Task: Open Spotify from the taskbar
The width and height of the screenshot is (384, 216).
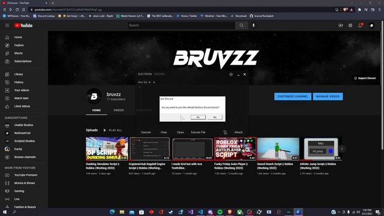Action: pos(220,212)
